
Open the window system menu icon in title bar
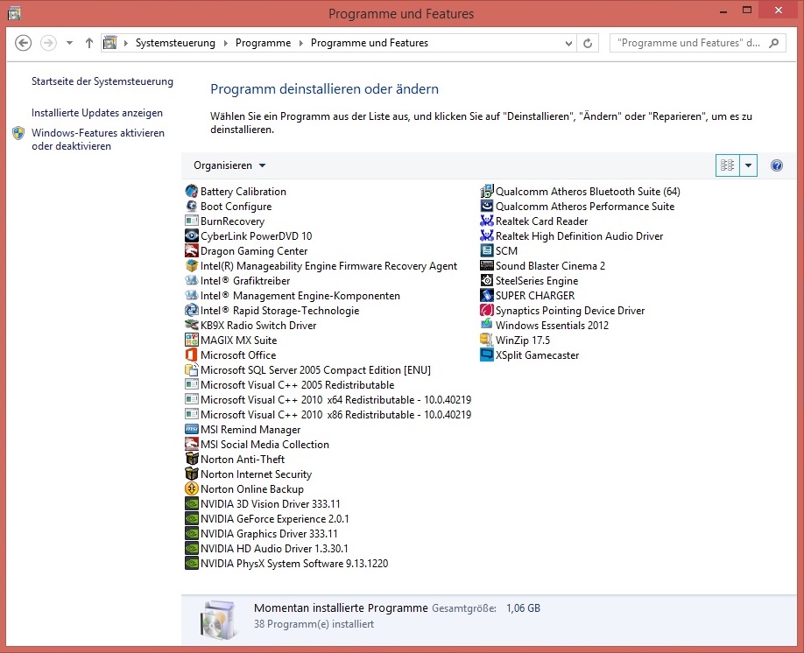point(14,13)
